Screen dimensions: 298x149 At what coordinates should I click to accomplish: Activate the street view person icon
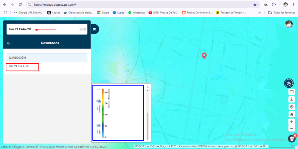tap(292, 100)
